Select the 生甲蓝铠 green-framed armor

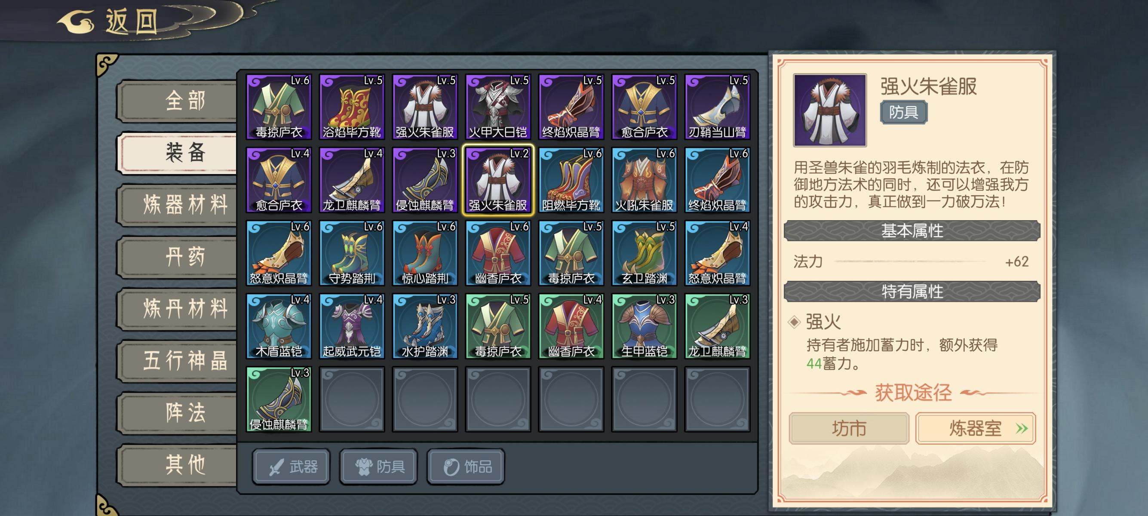click(644, 326)
